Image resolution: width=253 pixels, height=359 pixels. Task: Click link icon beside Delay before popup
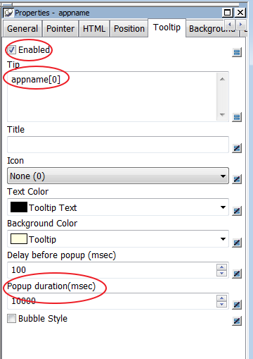(x=237, y=274)
